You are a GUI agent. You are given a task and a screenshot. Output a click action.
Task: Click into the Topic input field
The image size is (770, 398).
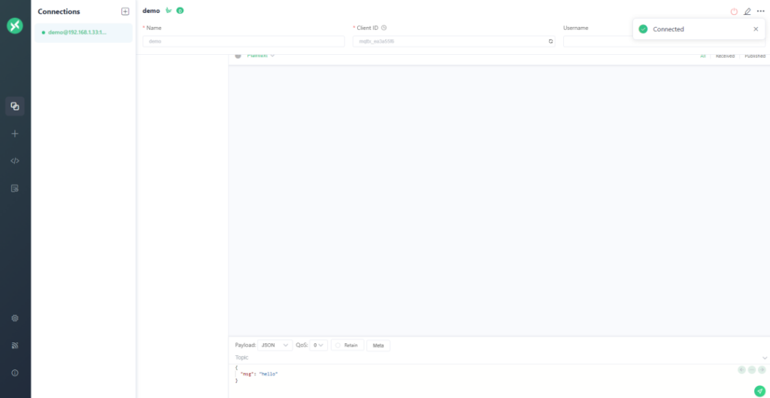(496, 357)
